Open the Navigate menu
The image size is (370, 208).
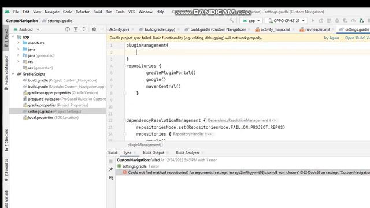tap(52, 12)
